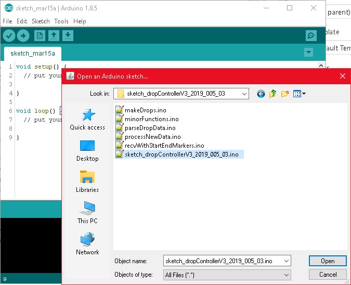
Task: Select sketch_dropControllerV3_2019_005_03.ino in file list
Action: coord(181,154)
